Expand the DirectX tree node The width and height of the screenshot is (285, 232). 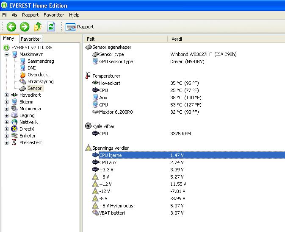coord(6,129)
